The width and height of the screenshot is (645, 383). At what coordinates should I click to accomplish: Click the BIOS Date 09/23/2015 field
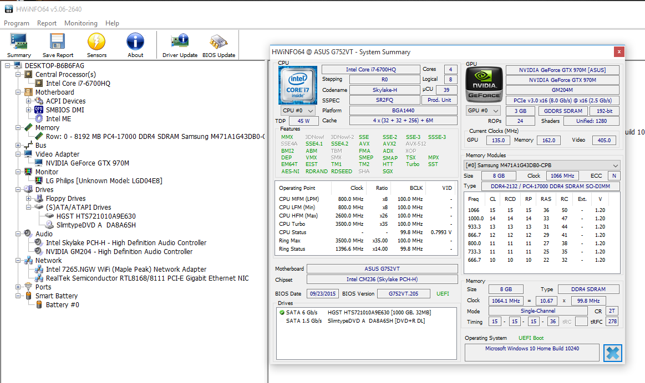[x=323, y=293]
